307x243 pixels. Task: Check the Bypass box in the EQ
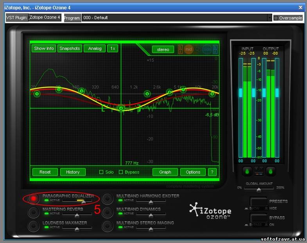pyautogui.click(x=121, y=172)
